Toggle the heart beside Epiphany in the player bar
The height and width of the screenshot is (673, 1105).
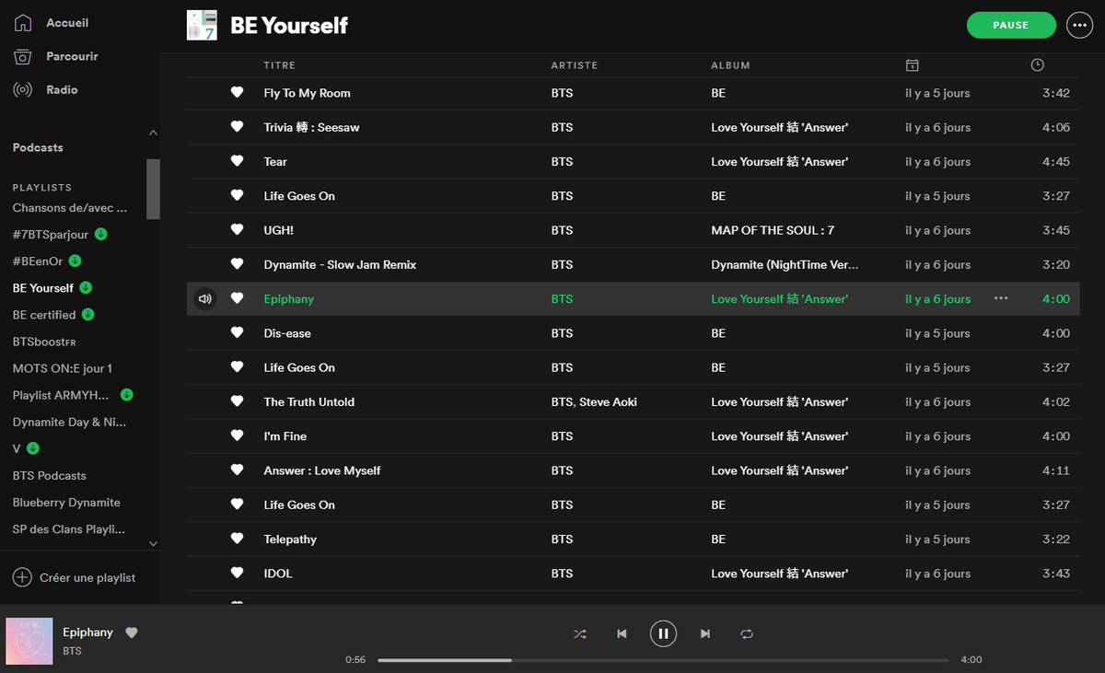[132, 632]
